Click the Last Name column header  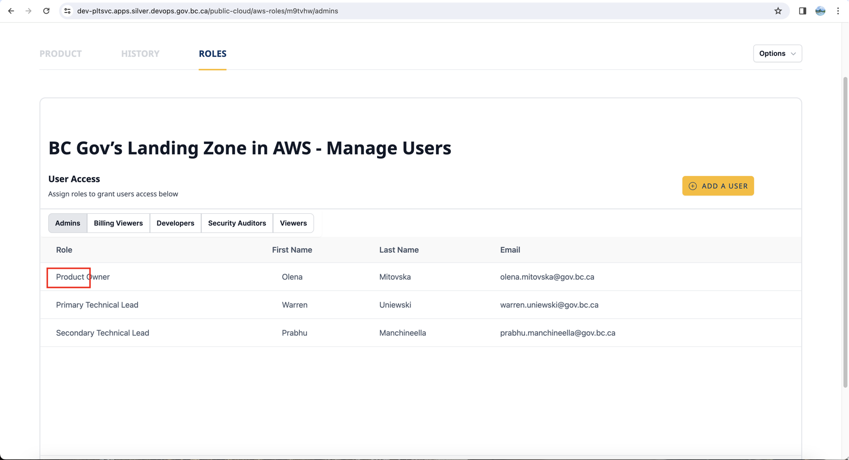399,250
